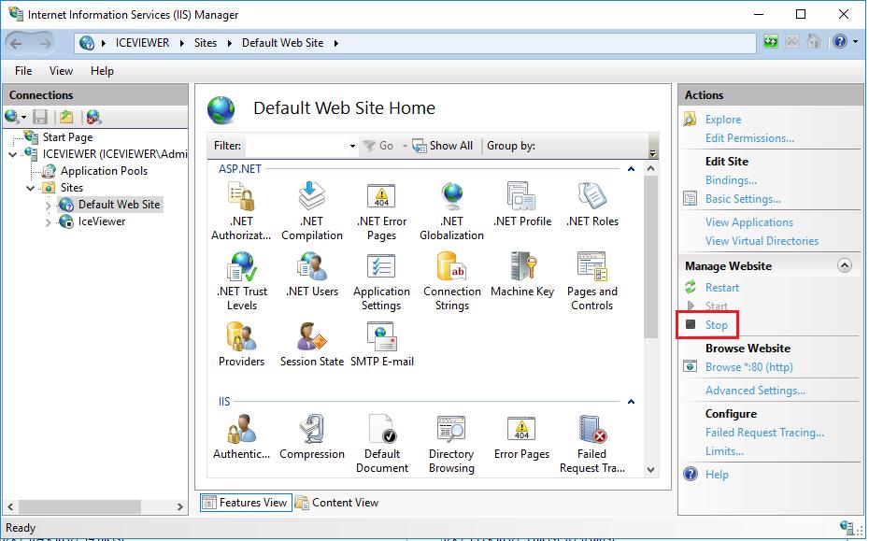Stop the website
This screenshot has width=869, height=541.
click(716, 325)
